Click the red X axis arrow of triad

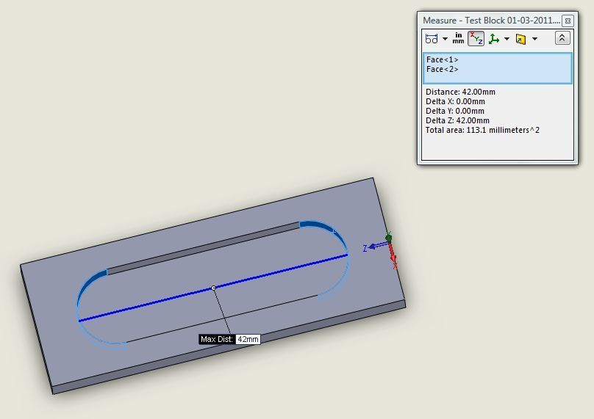(x=393, y=255)
